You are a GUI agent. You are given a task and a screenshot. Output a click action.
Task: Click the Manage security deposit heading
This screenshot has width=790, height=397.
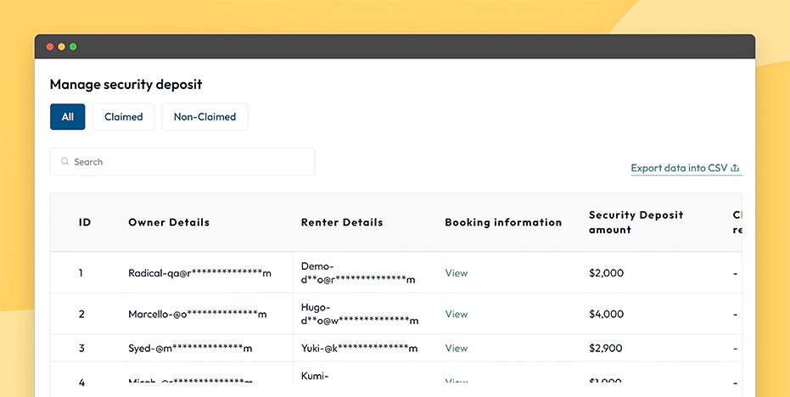[x=126, y=84]
